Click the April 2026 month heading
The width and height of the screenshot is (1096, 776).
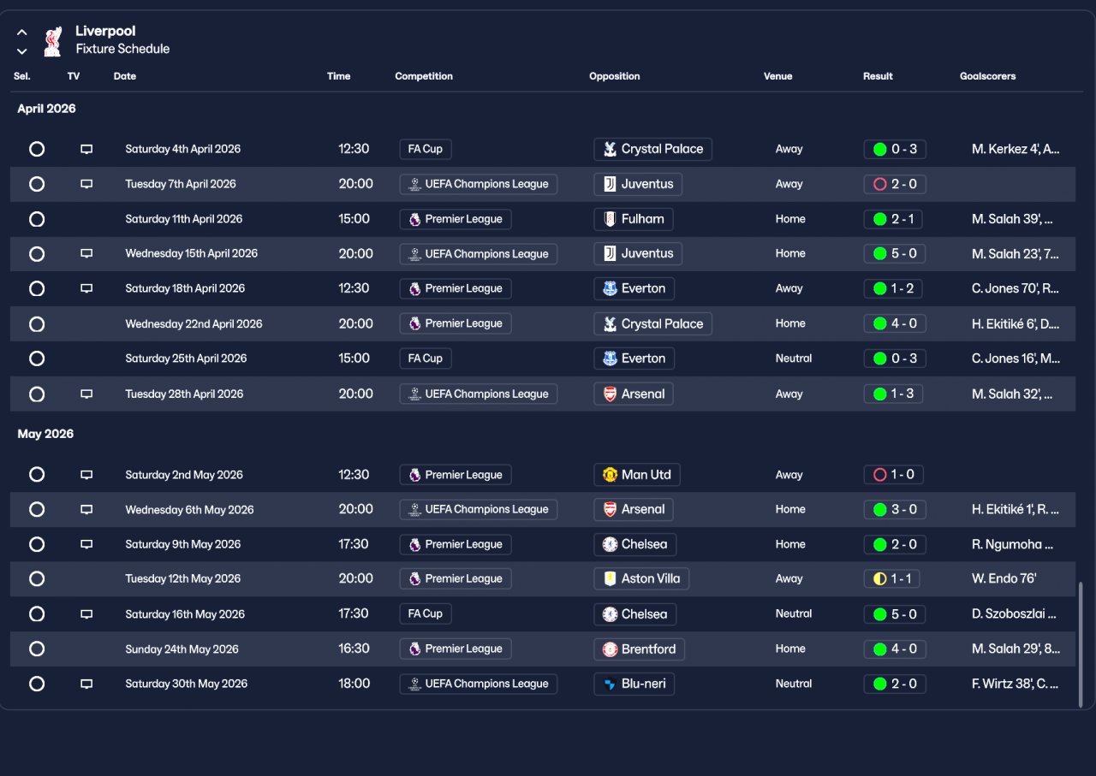(x=46, y=109)
